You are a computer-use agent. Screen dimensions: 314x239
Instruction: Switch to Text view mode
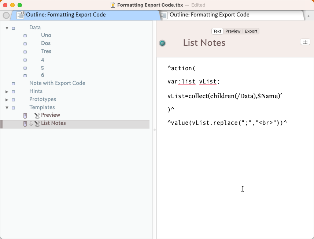217,31
